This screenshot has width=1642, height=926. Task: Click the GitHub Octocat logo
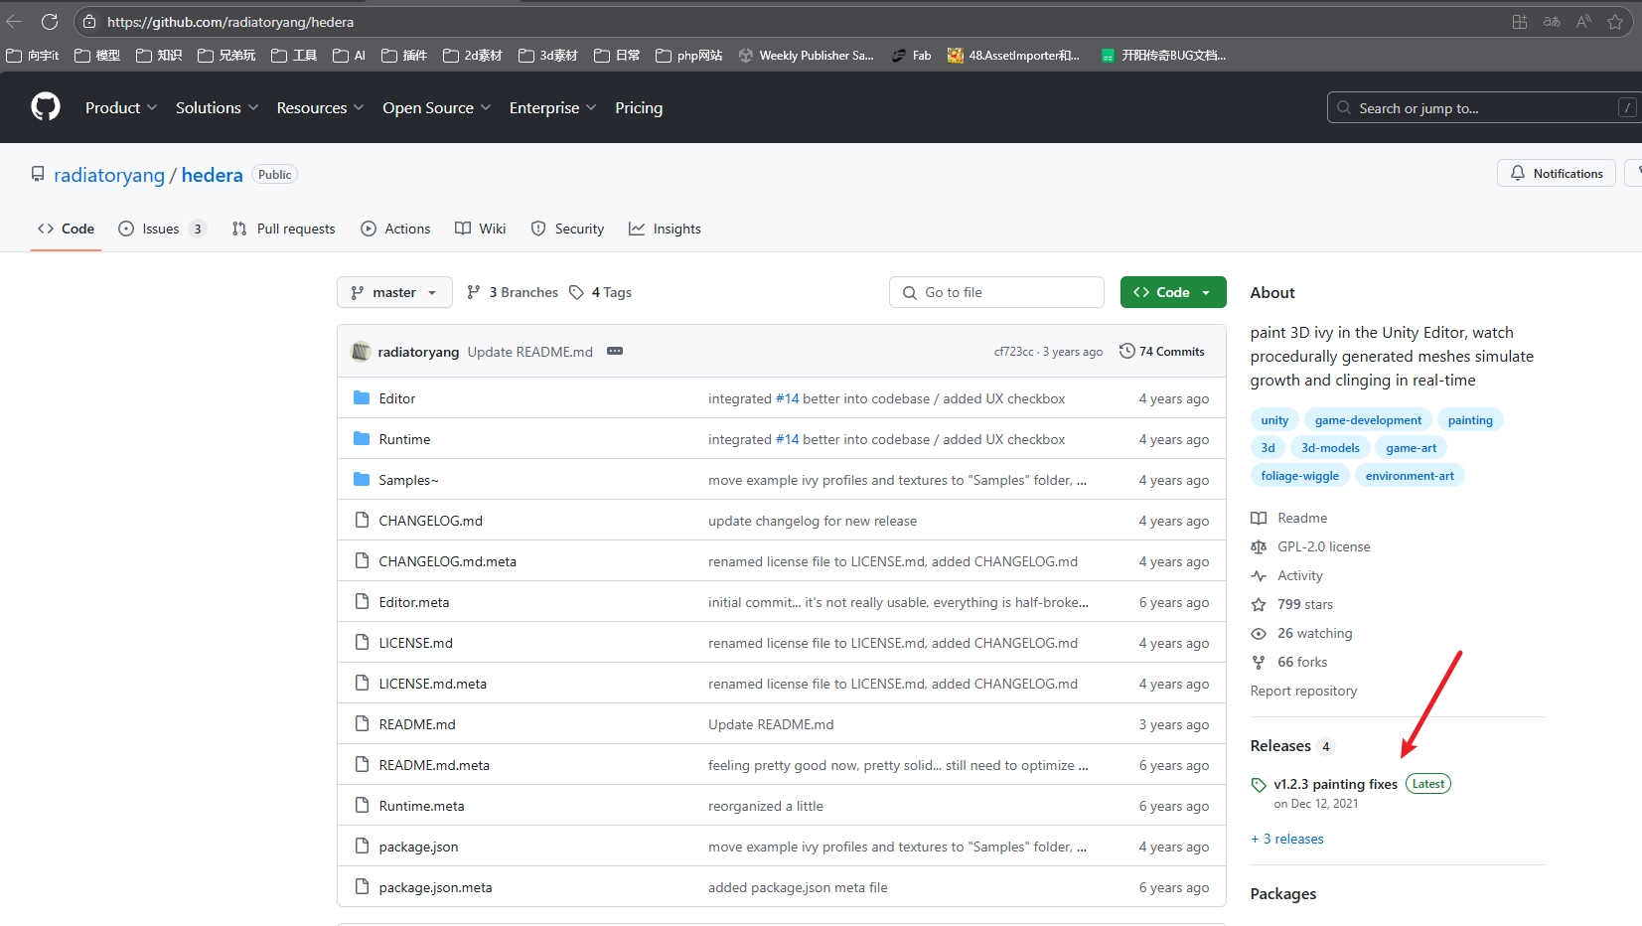[46, 106]
